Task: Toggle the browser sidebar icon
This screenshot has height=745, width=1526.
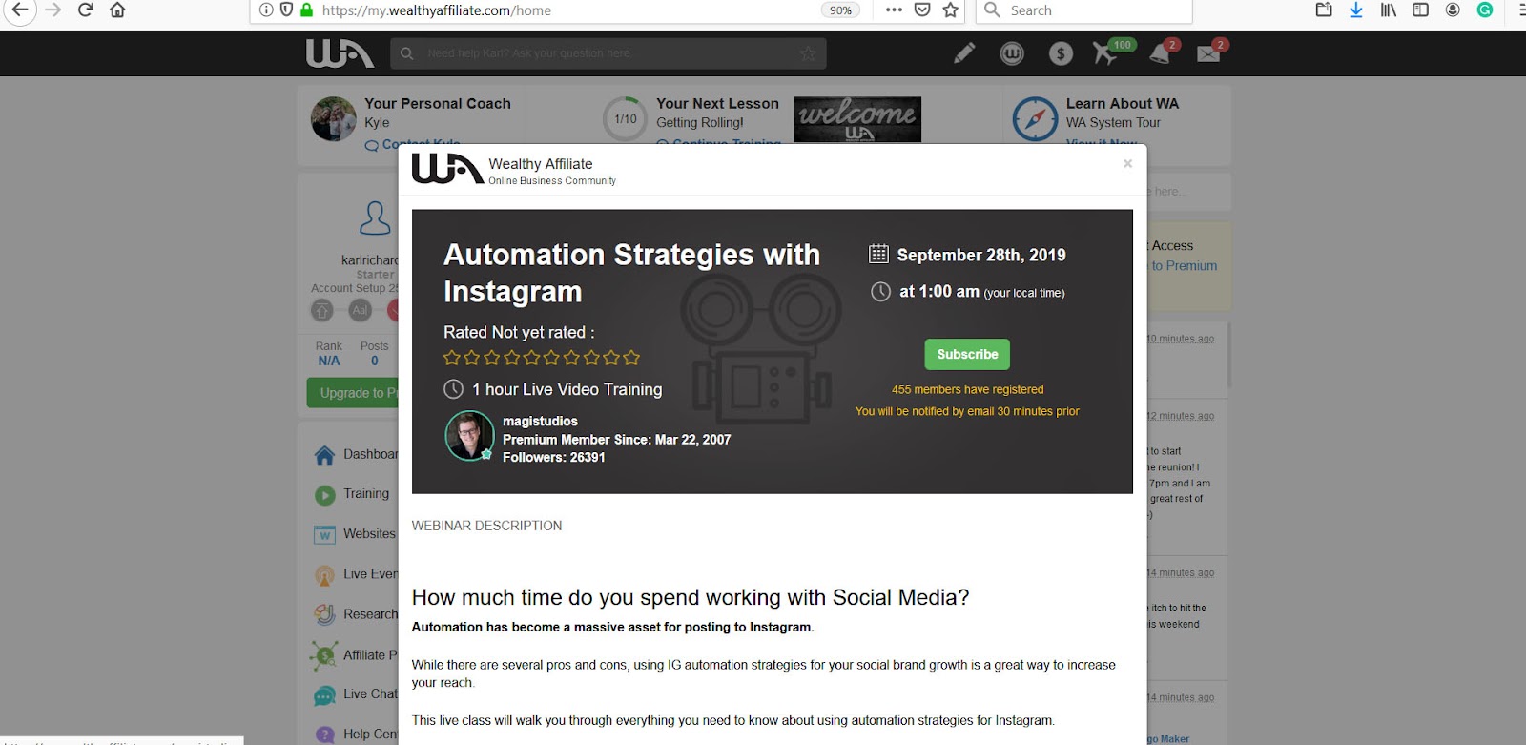Action: click(x=1420, y=10)
